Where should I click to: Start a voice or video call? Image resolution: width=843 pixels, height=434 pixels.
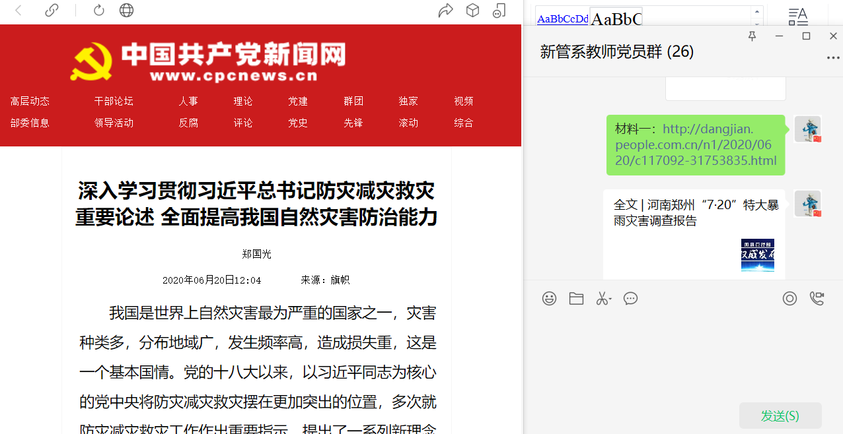(x=817, y=299)
